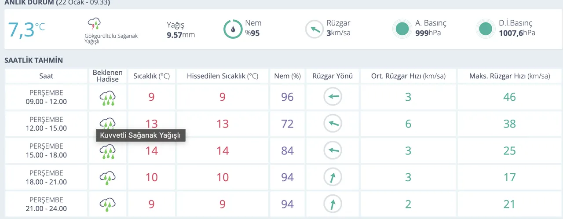The height and width of the screenshot is (219, 563).
Task: Click the Kuvvetli Sağanak Yağışlı tooltip
Action: [x=141, y=135]
